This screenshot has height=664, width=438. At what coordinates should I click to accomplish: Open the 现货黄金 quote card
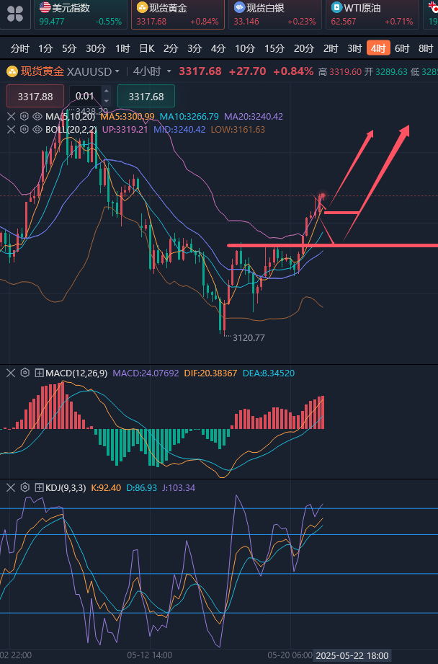(x=178, y=14)
